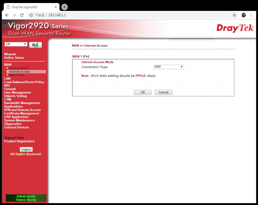Screen dimensions: 258x205
Task: Open the Off dropdown in sidebar
Action: [16, 44]
